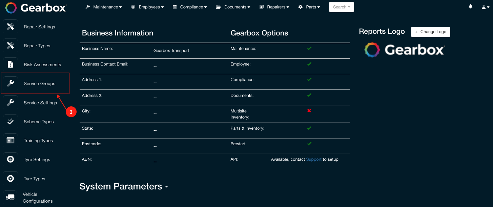Screen dimensions: 493x207
Task: Open the Search dropdown button
Action: 342,7
